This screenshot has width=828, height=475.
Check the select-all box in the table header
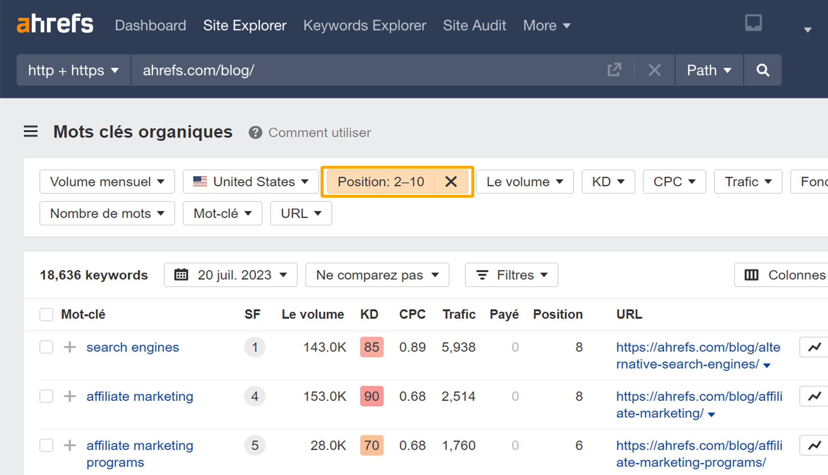click(x=46, y=315)
